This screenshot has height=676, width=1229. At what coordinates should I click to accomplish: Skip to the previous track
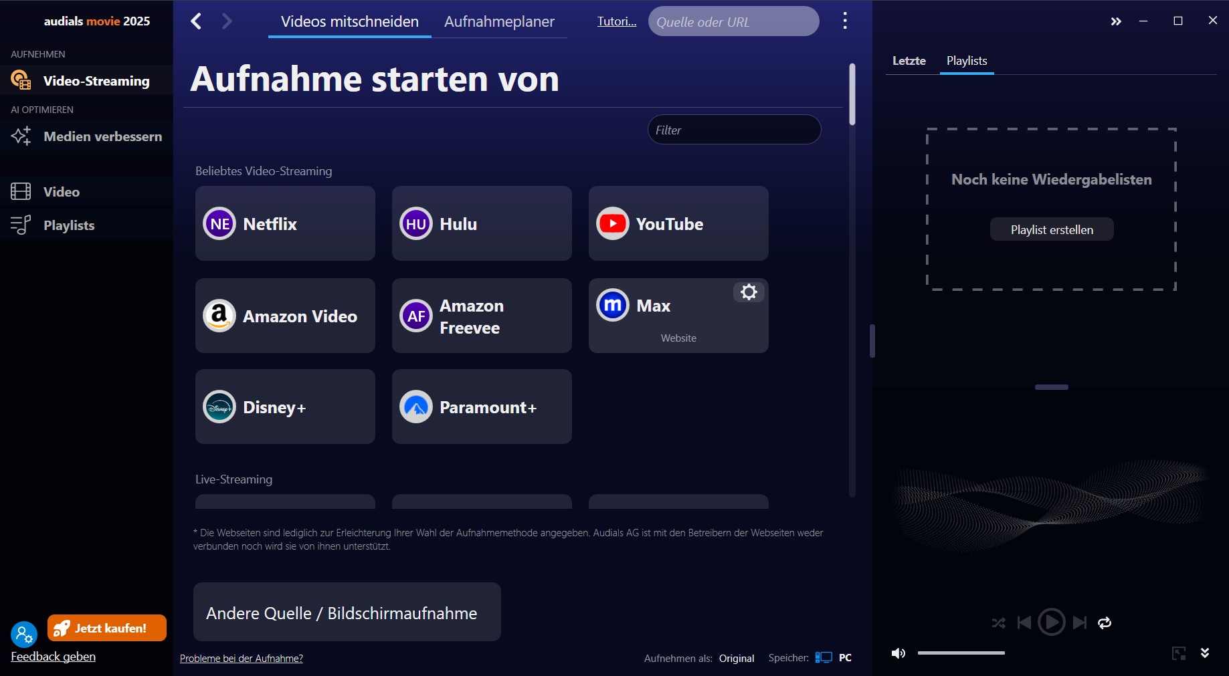click(1024, 623)
